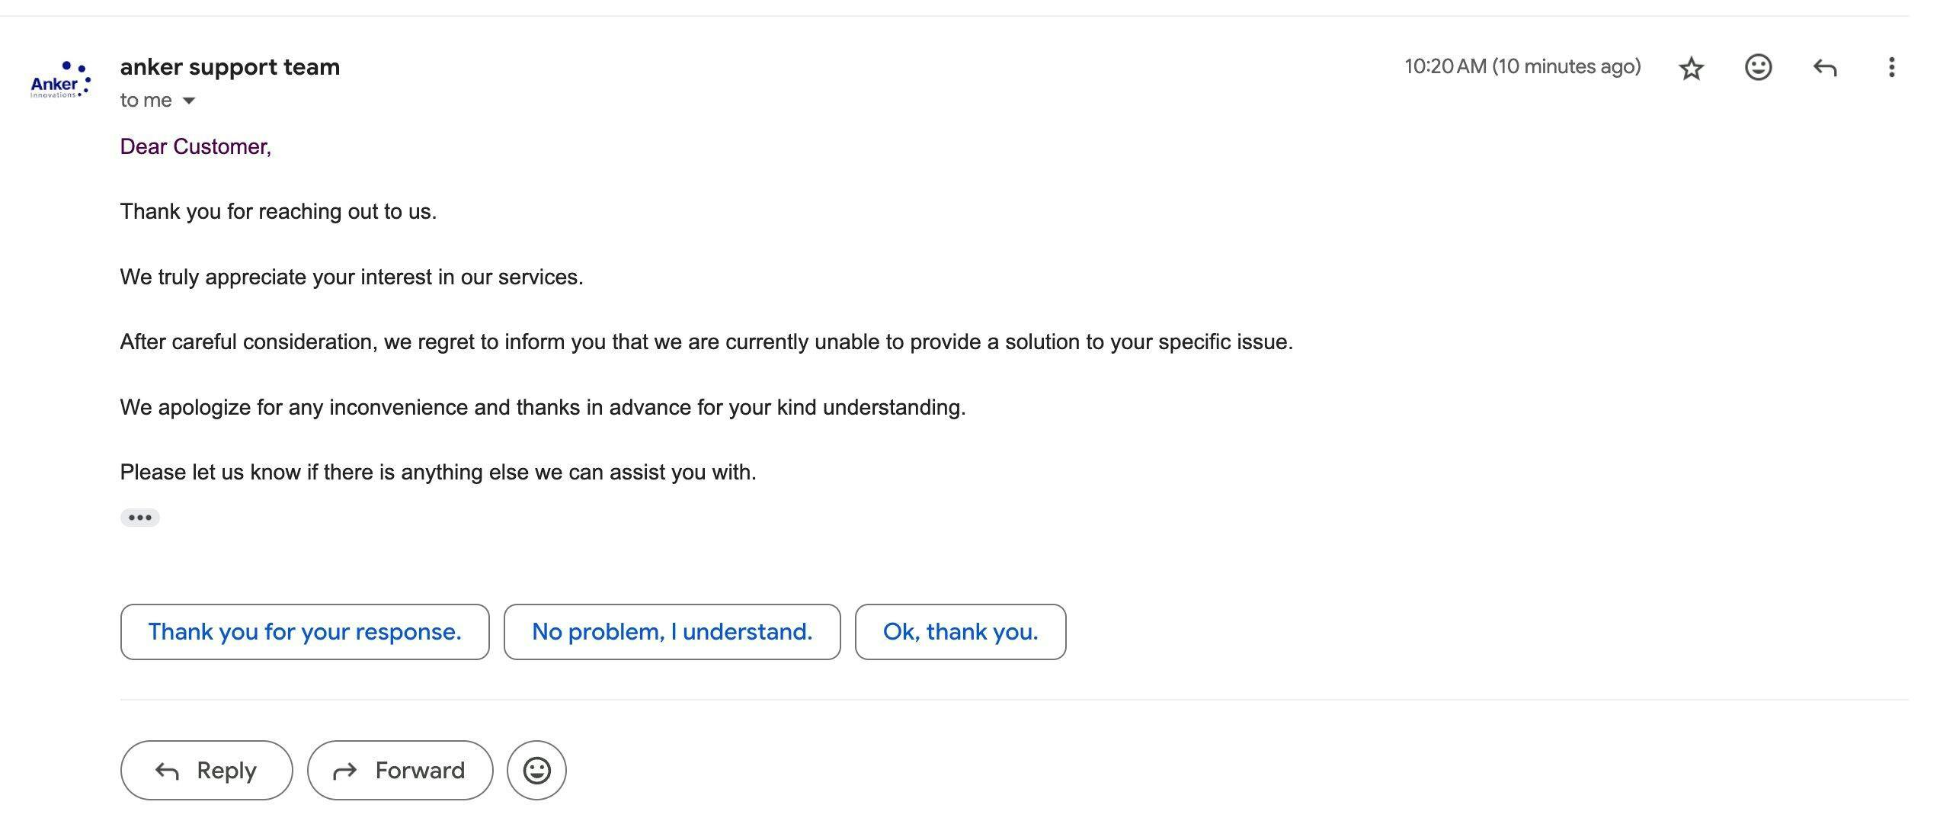Click the 'We truly appreciate your interest' line

(x=351, y=277)
